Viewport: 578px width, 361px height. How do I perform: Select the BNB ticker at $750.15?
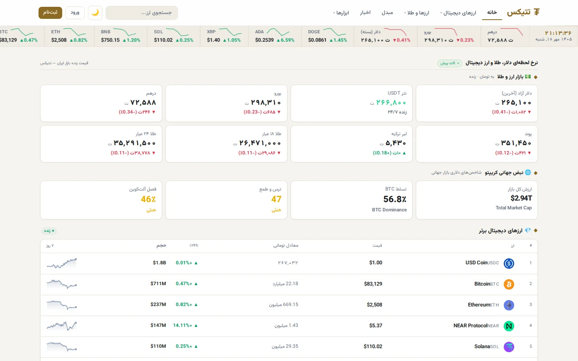click(121, 36)
